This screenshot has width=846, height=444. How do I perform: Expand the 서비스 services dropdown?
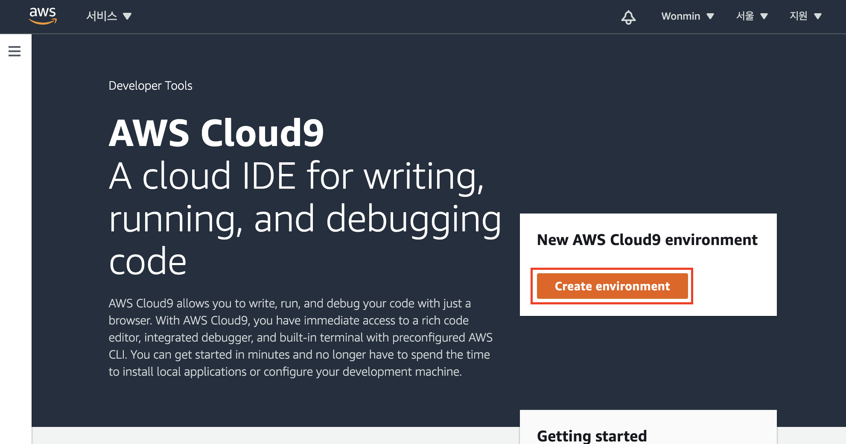(109, 16)
